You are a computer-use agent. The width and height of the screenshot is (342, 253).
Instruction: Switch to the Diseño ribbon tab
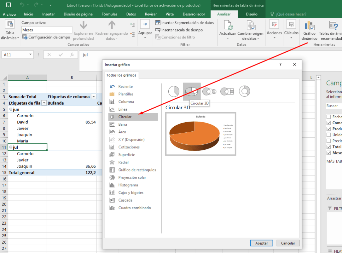pyautogui.click(x=251, y=14)
